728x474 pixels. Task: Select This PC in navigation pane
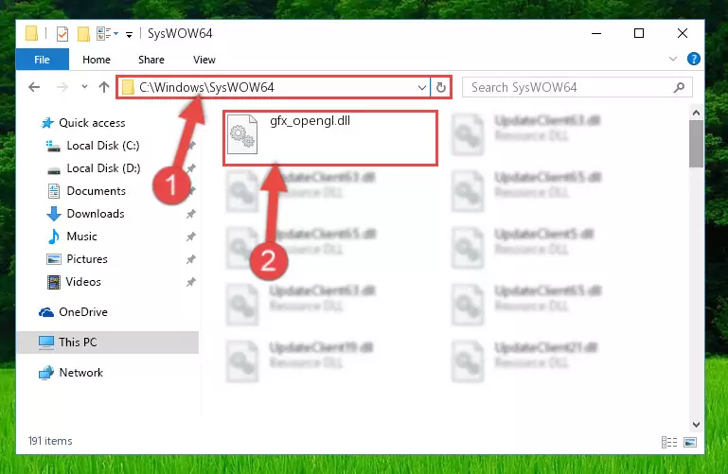pos(78,342)
